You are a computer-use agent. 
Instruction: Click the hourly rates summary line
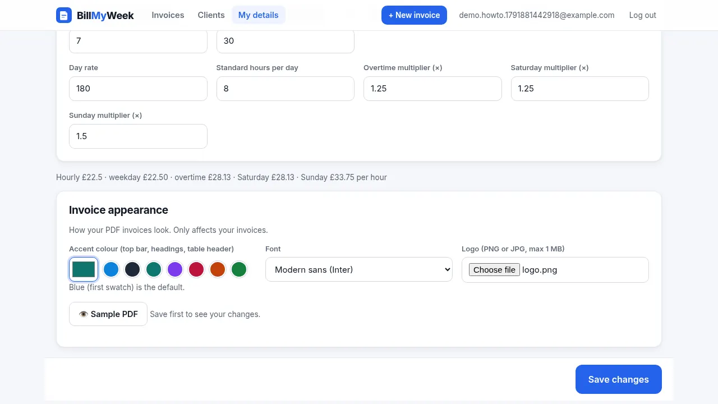coord(222,177)
